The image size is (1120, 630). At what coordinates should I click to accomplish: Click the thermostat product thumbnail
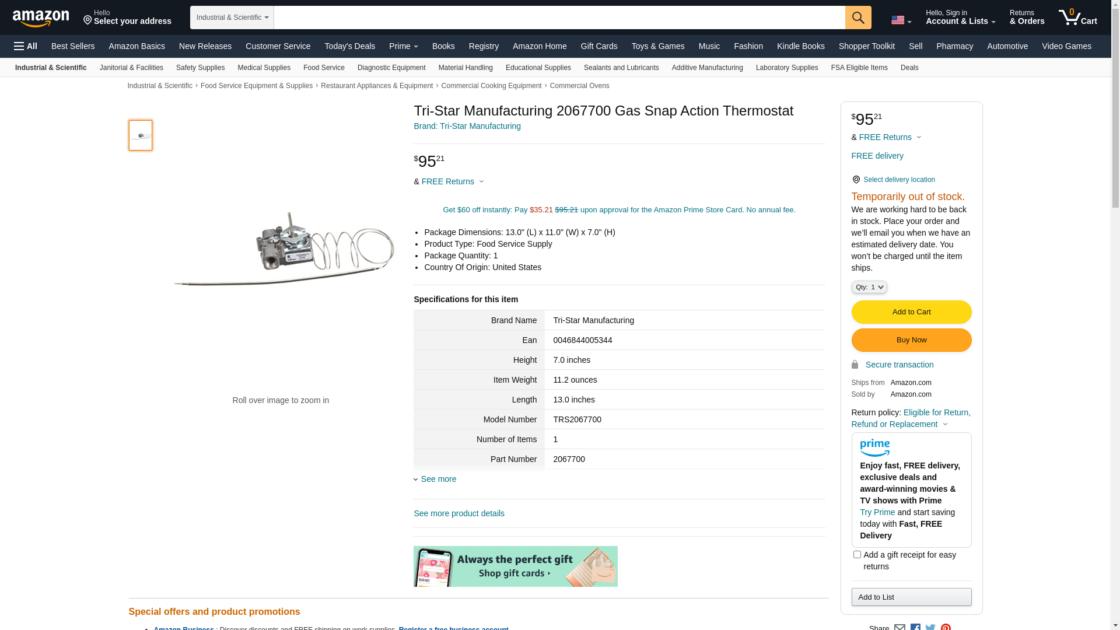click(141, 135)
